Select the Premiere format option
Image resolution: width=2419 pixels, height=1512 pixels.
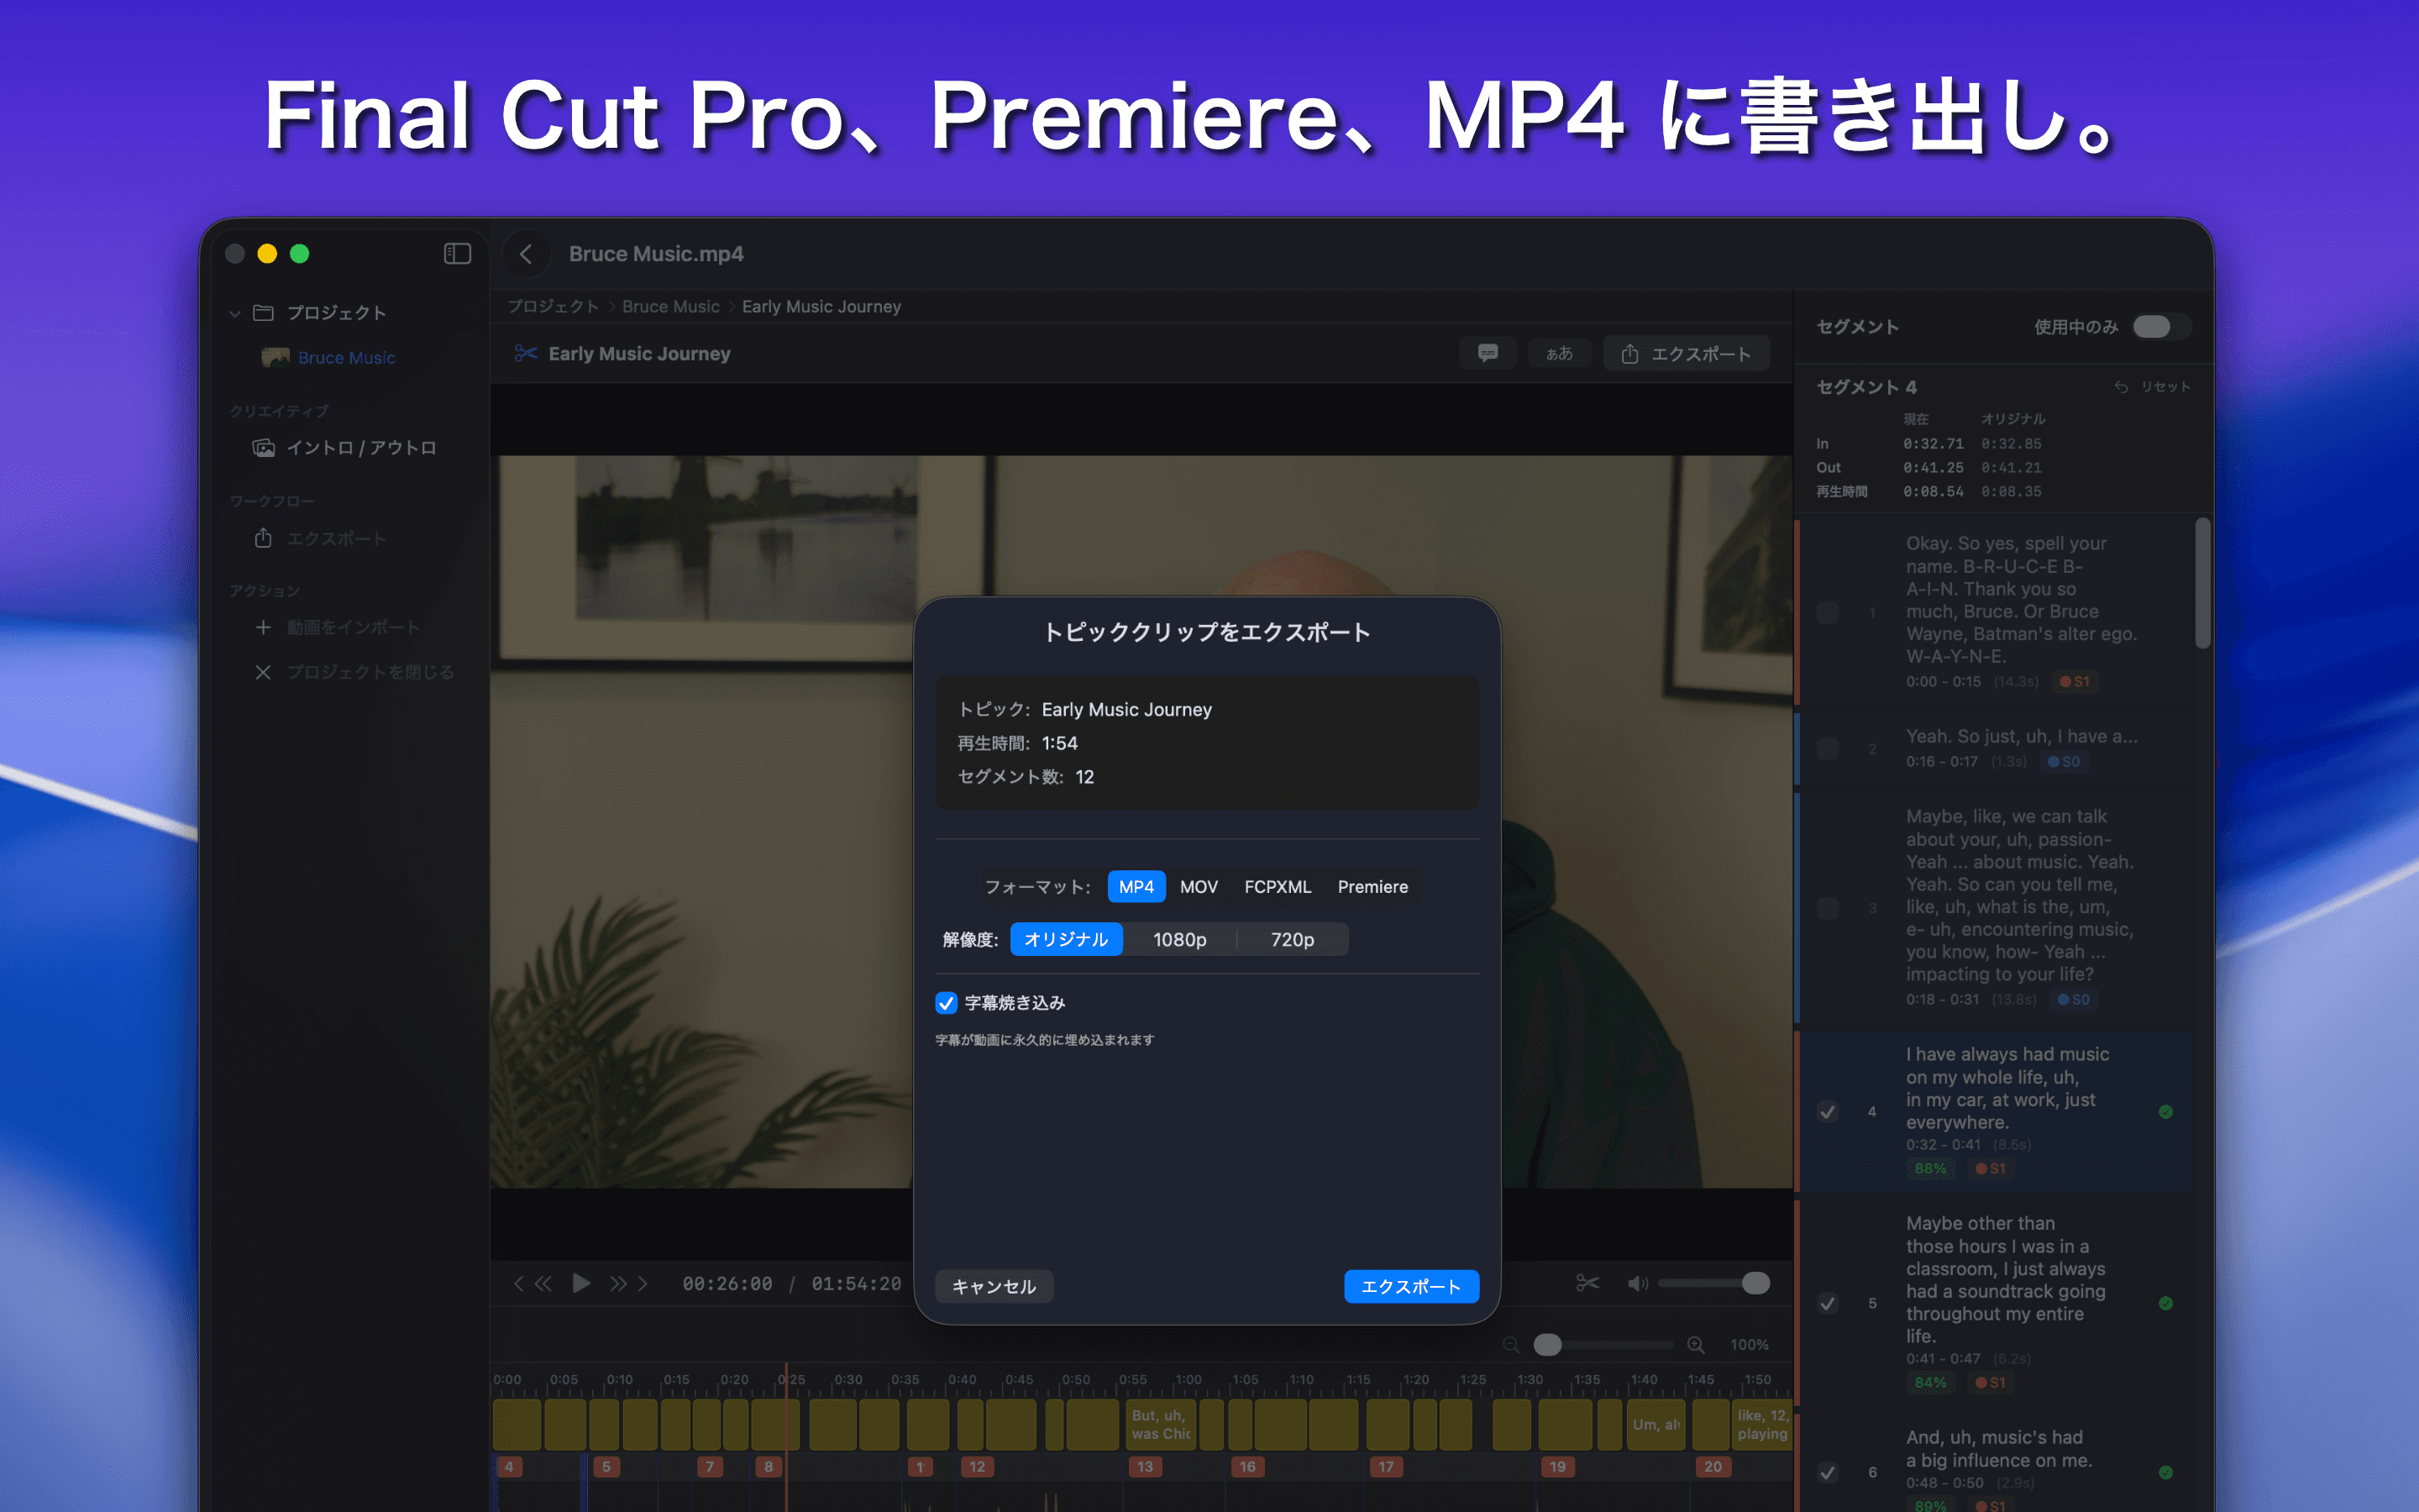[1372, 887]
